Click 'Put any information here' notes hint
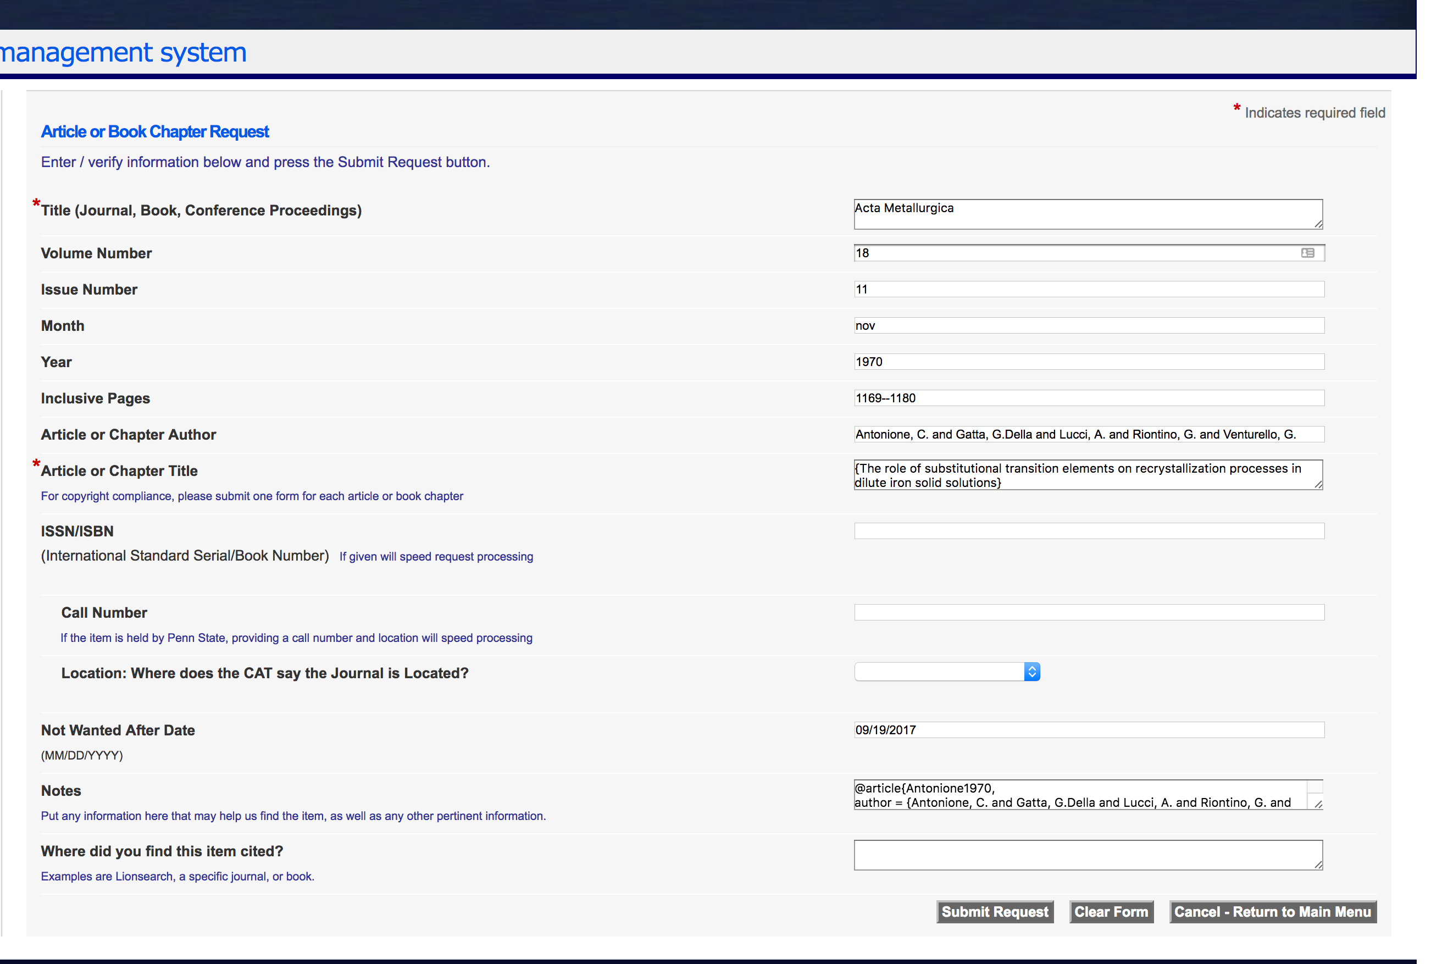The width and height of the screenshot is (1431, 964). pos(292,817)
